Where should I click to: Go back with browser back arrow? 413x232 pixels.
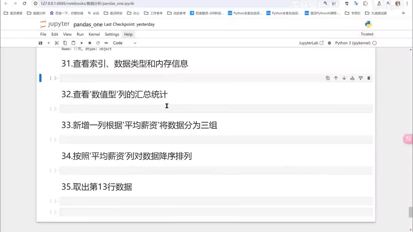6,4
